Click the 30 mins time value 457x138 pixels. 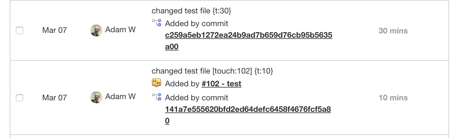pyautogui.click(x=393, y=31)
